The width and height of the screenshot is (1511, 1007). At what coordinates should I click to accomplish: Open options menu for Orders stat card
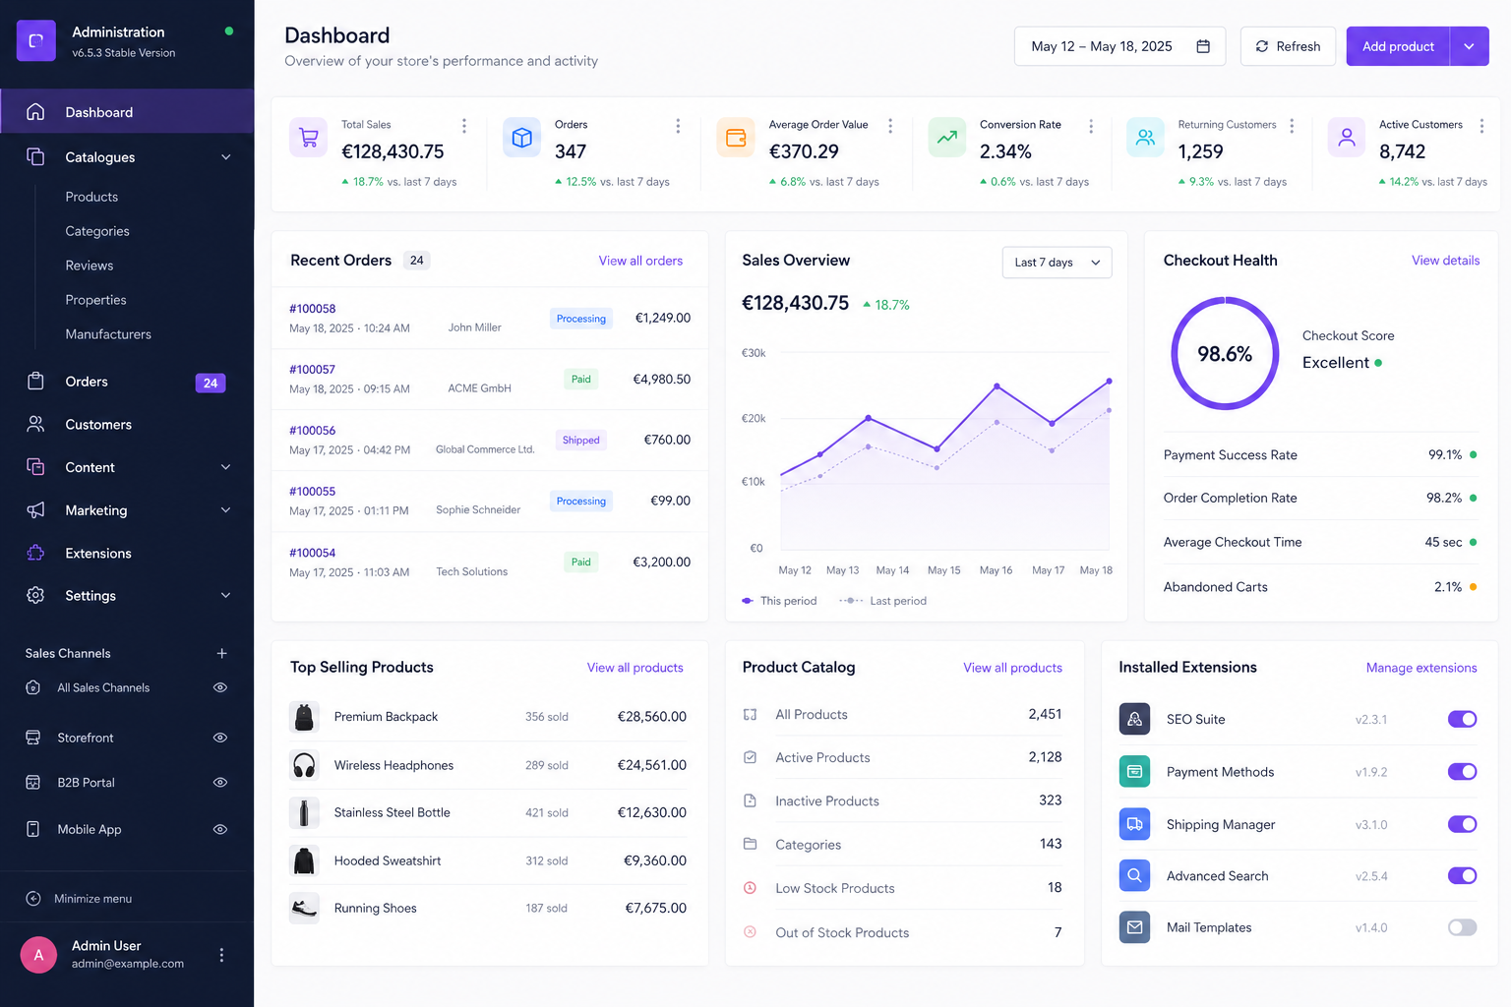coord(678,126)
